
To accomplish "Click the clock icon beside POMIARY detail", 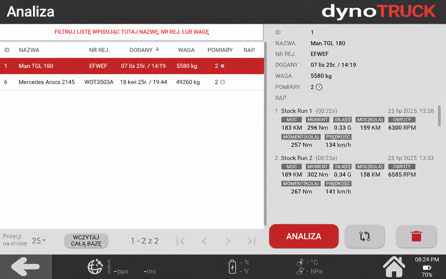I will coord(319,87).
